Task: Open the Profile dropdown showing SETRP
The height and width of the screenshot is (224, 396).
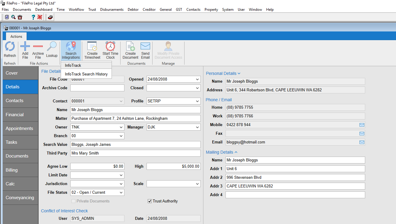Action: click(x=197, y=101)
